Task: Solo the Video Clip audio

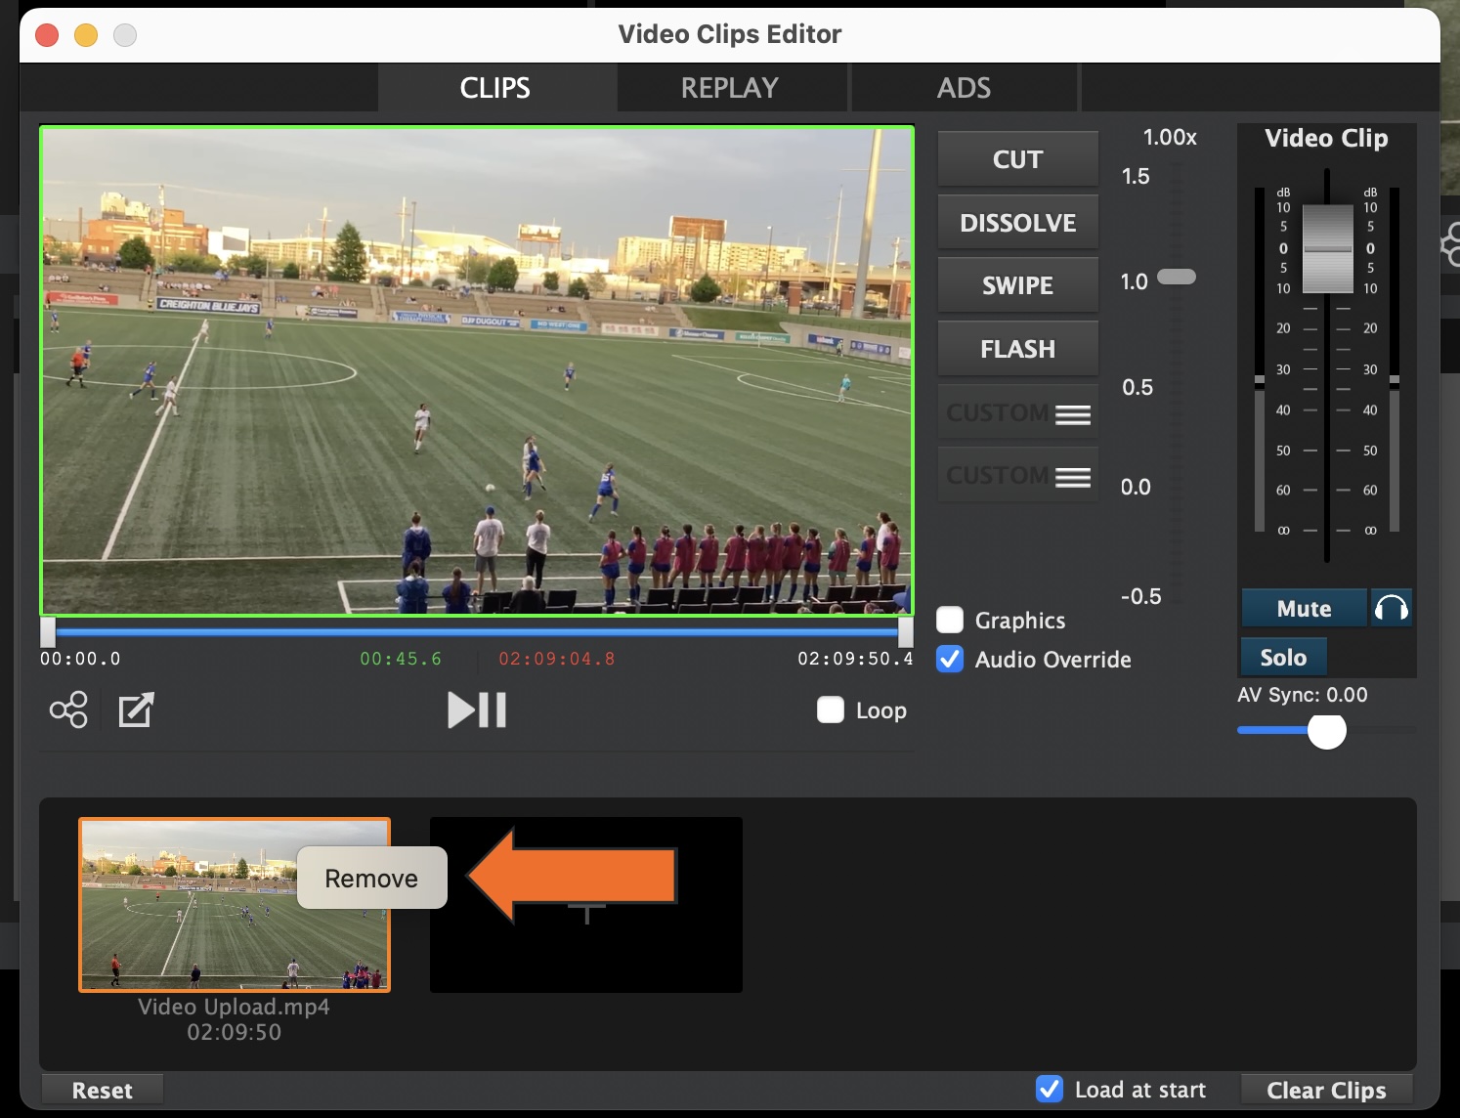Action: (x=1283, y=657)
